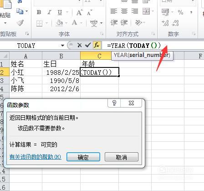Open the Paste options dropdown arrow
Image resolution: width=204 pixels, height=191 pixels.
5,23
